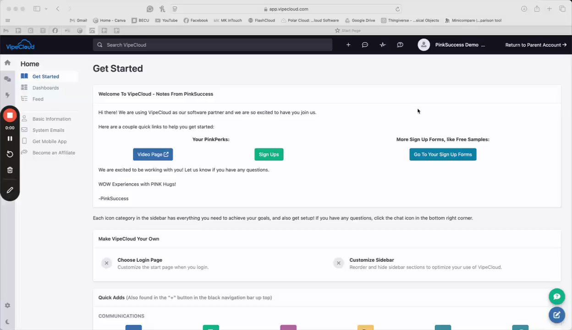Click the Safari share icon

click(537, 9)
